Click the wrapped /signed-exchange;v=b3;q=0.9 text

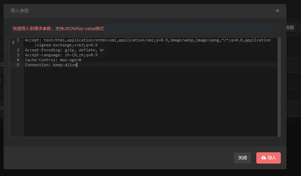66,45
